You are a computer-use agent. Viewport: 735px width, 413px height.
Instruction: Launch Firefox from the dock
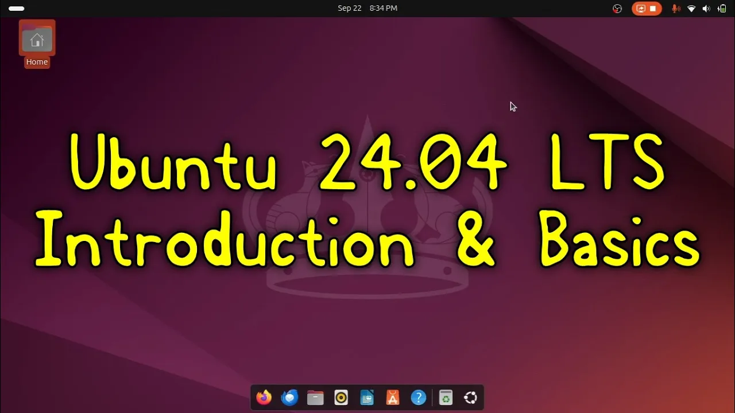coord(264,398)
